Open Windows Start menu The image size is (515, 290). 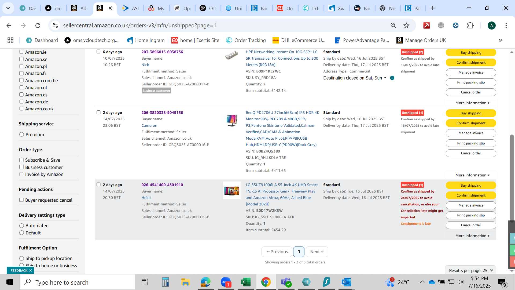[x=10, y=282]
